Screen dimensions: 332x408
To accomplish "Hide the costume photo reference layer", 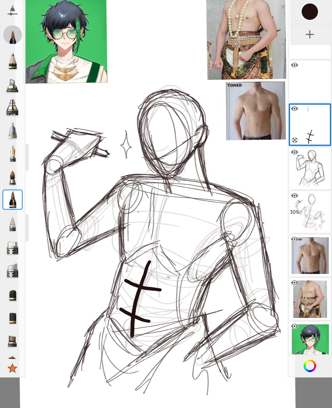I will (295, 283).
